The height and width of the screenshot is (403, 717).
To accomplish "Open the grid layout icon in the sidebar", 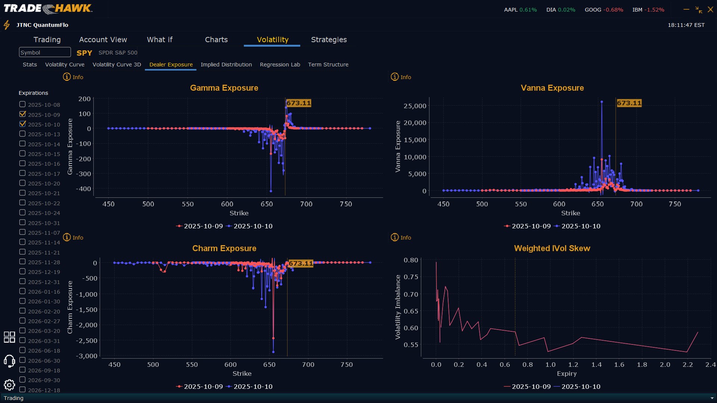I will click(x=9, y=337).
